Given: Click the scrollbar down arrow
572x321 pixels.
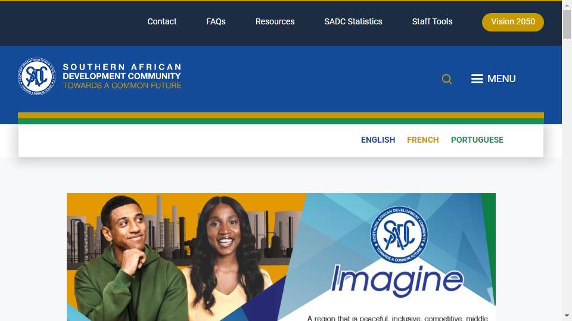Looking at the screenshot, I should tap(567, 316).
